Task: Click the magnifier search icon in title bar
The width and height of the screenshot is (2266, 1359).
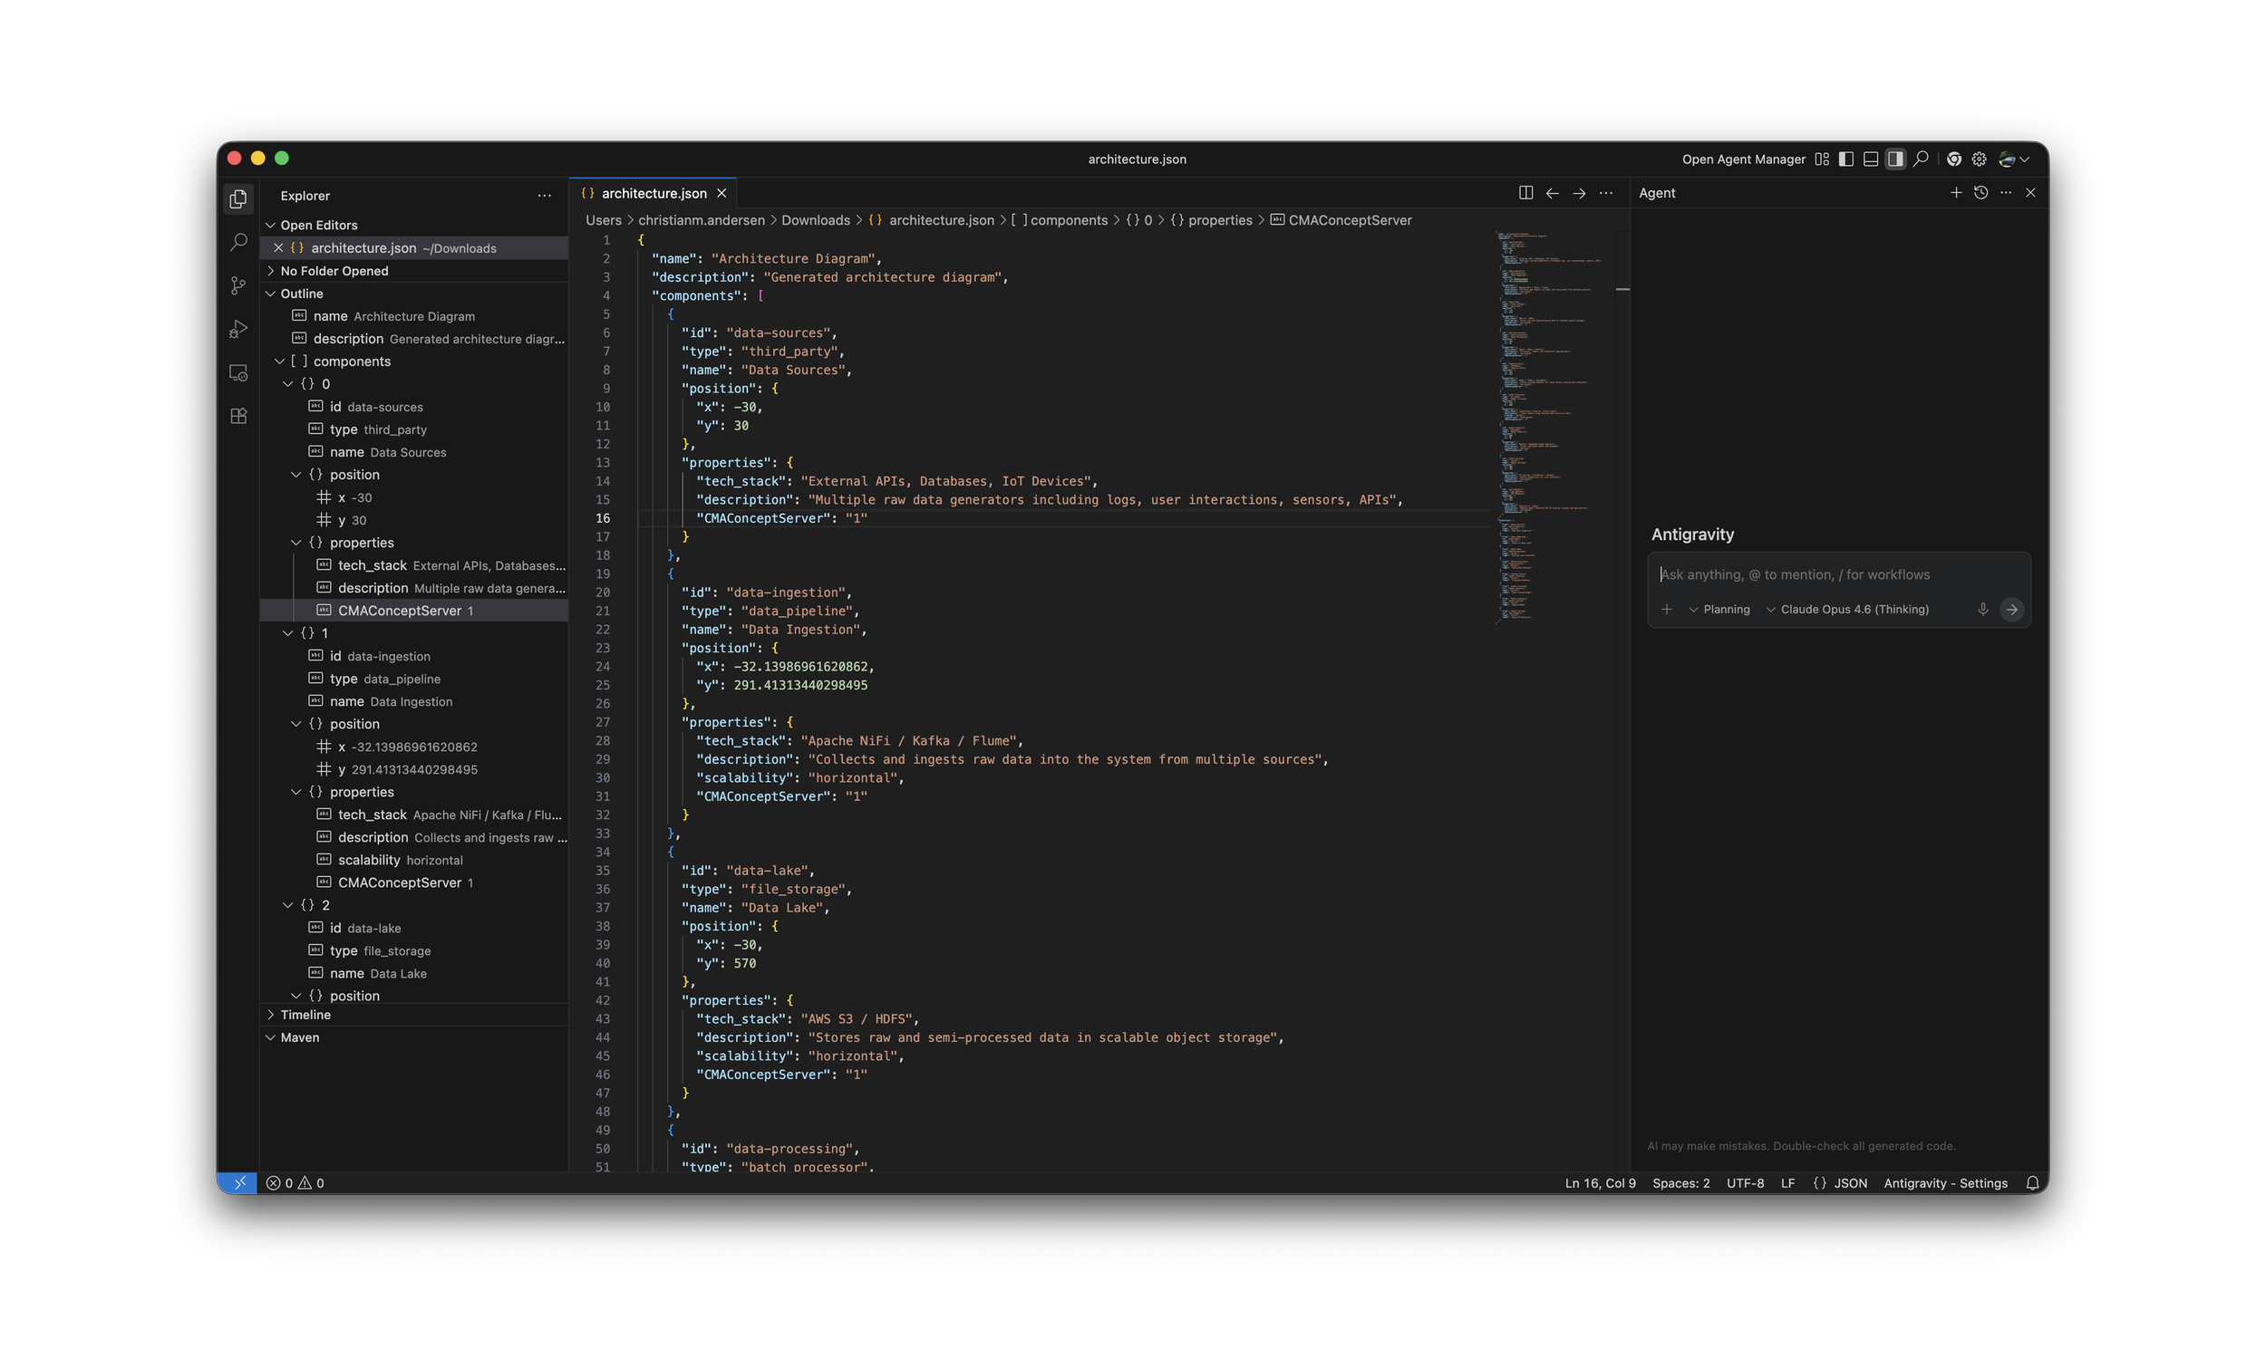Action: pyautogui.click(x=1921, y=159)
